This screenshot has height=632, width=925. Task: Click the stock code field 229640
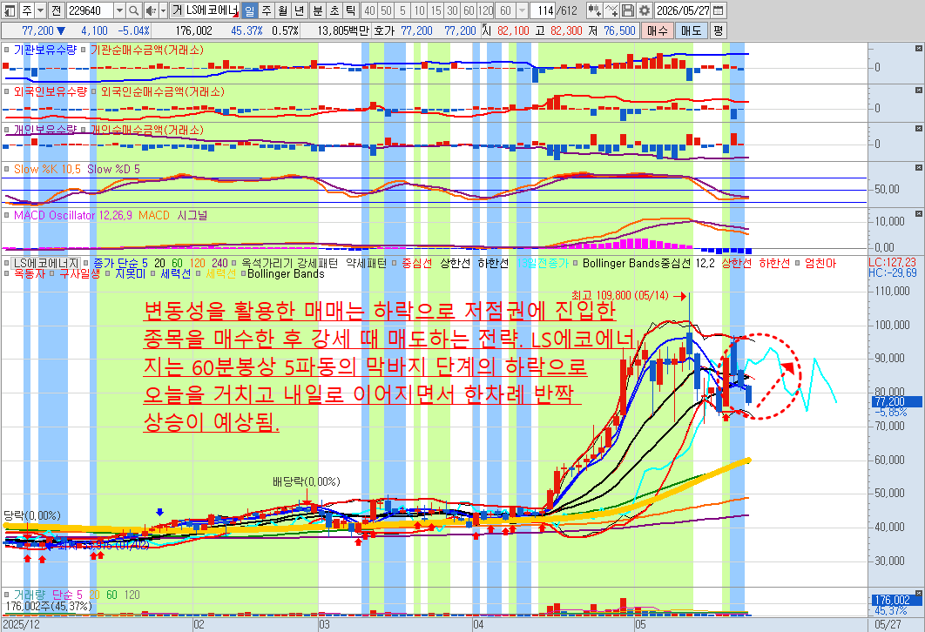pos(90,10)
